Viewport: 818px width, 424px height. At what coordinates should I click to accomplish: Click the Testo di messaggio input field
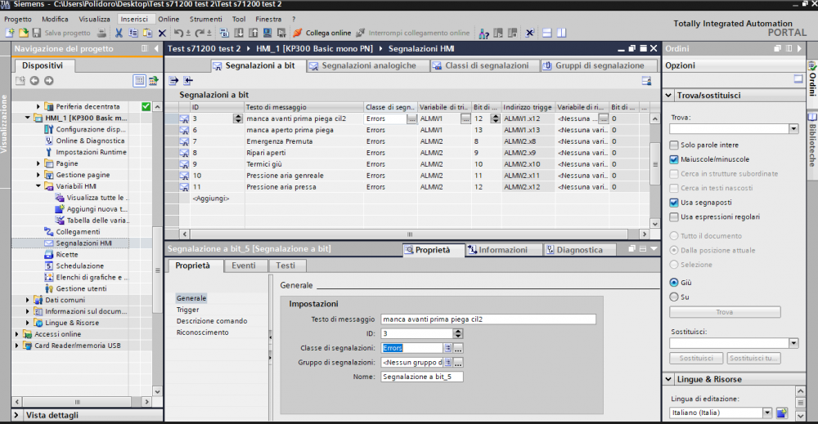point(488,319)
